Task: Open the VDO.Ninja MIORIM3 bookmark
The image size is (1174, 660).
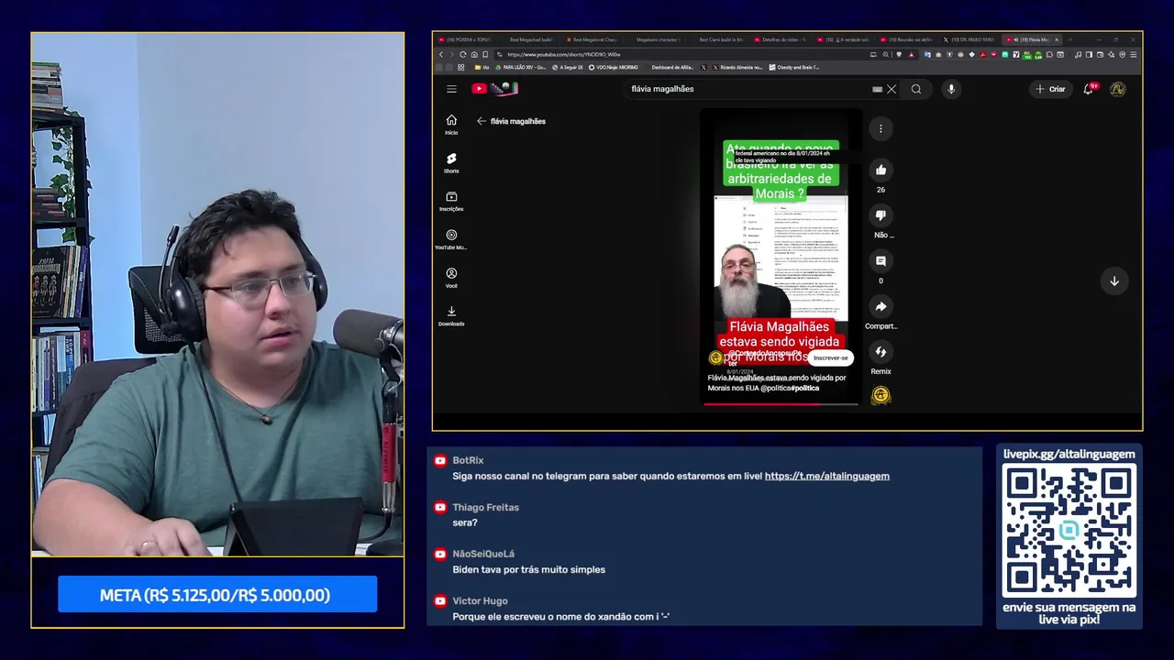Action: pos(613,67)
